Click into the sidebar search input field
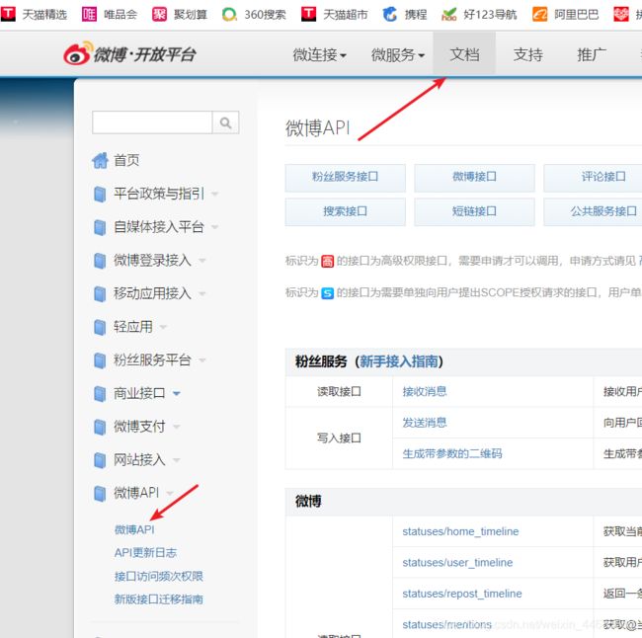 152,122
